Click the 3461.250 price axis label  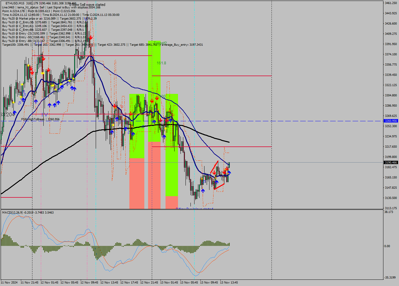tap(391, 3)
